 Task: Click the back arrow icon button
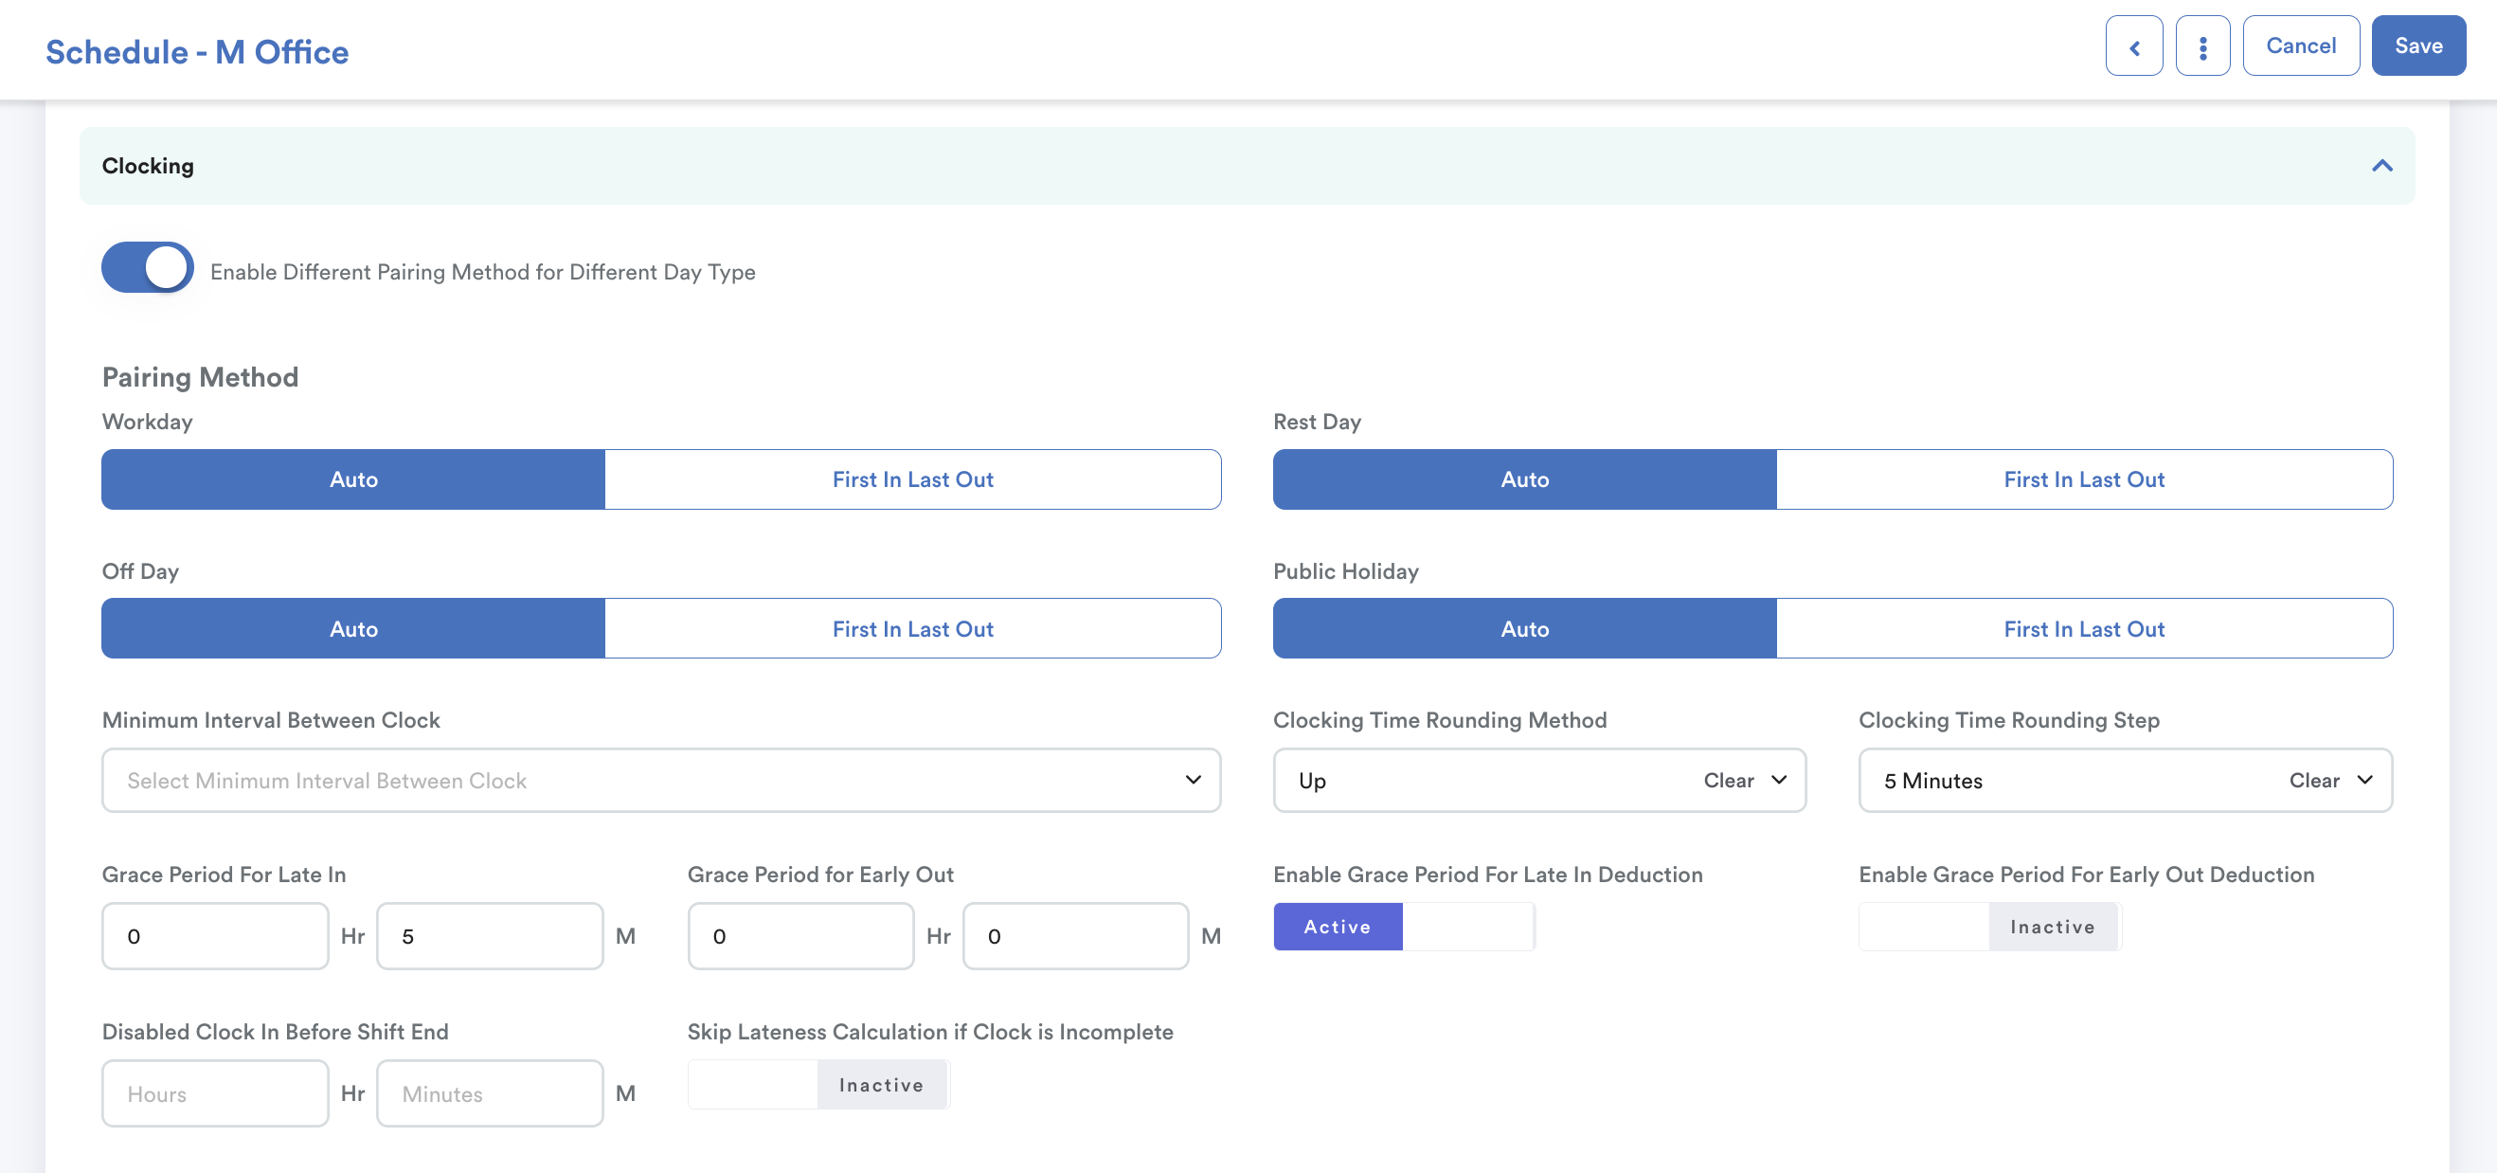[2132, 46]
